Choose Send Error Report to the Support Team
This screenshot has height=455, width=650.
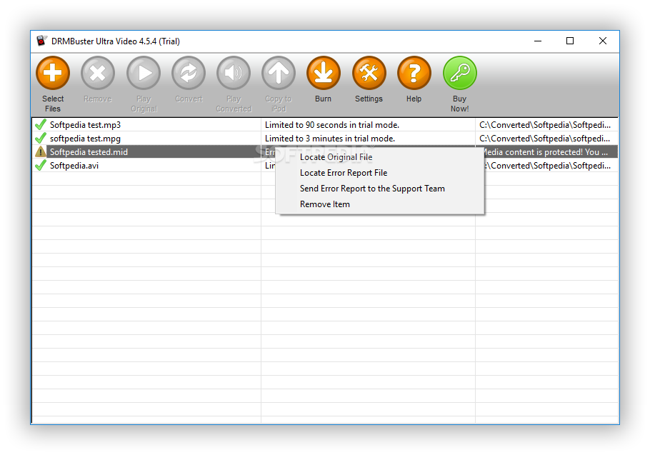[372, 189]
